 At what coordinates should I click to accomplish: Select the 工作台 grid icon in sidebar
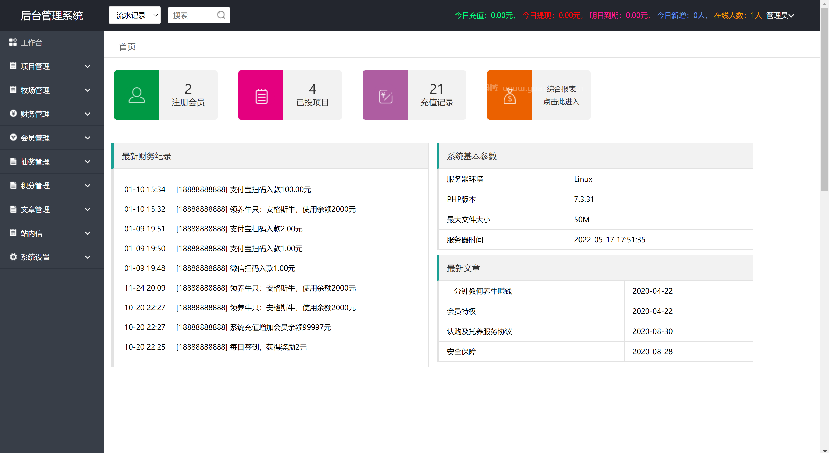pos(13,42)
